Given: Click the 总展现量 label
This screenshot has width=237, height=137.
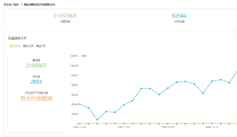Looking at the screenshot, I should (x=65, y=22).
